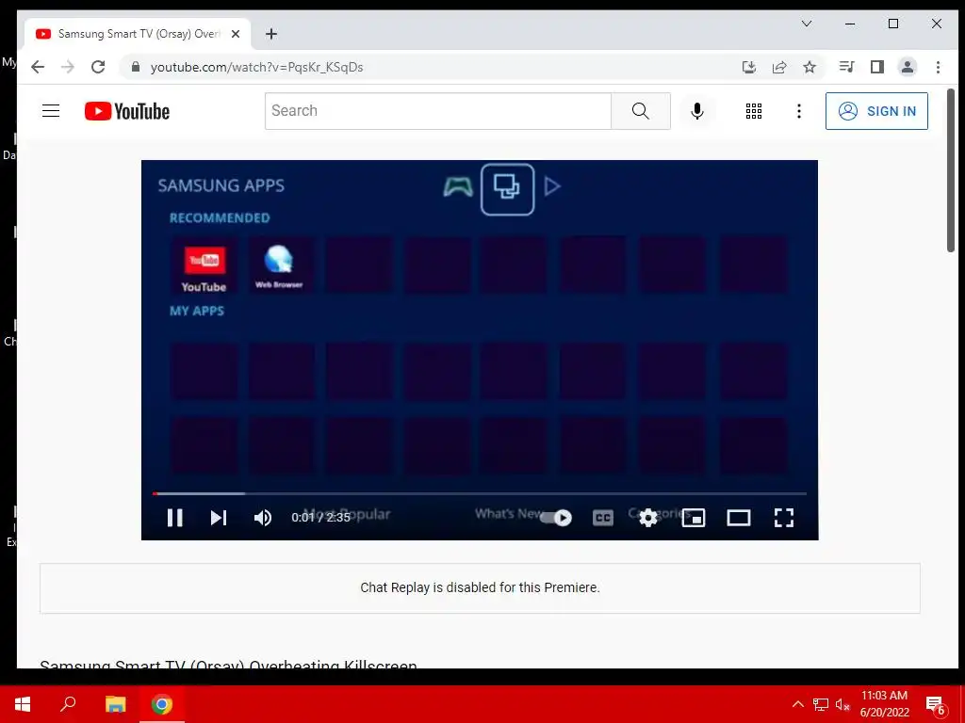Viewport: 965px width, 723px height.
Task: Turn on closed captions
Action: point(602,518)
